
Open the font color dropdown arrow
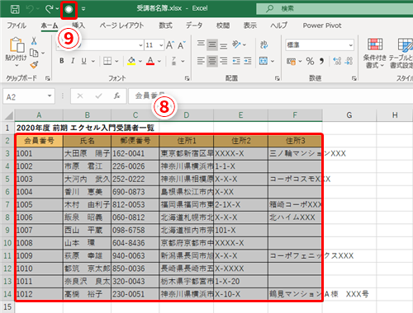[x=159, y=61]
